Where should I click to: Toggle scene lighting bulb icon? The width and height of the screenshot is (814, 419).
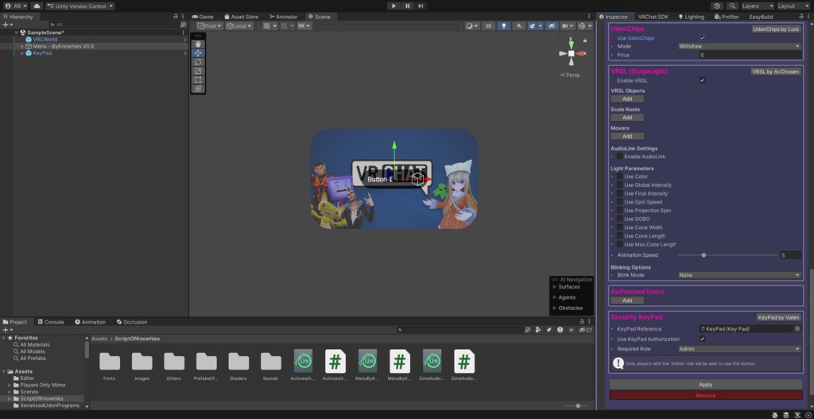coord(503,25)
